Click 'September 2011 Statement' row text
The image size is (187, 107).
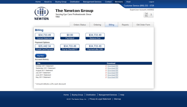coord(46,68)
